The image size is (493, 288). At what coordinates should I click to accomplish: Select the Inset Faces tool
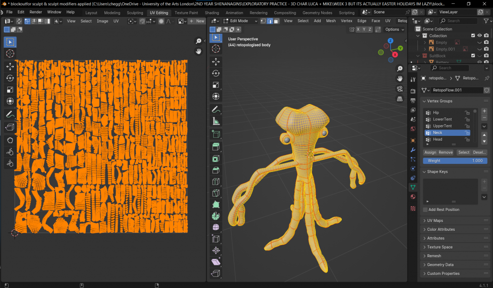[216, 158]
